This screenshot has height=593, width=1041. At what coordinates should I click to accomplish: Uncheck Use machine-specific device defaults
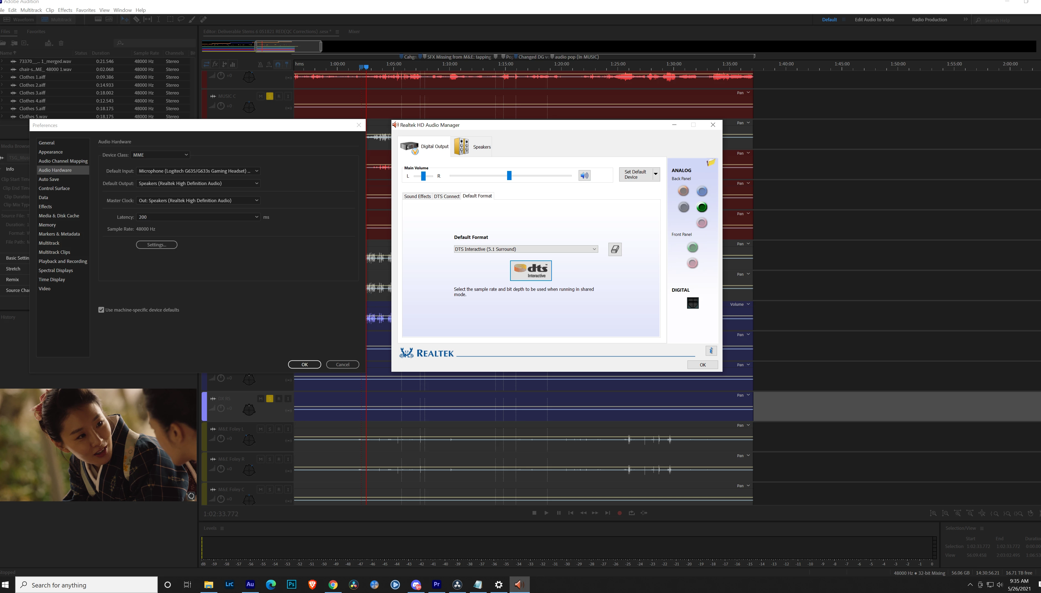[x=101, y=310]
